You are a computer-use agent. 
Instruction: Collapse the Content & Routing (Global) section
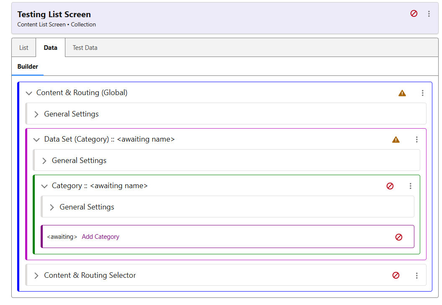coord(29,93)
